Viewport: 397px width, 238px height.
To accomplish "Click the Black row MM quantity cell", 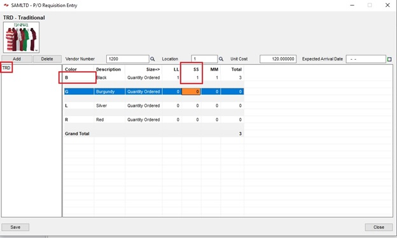I will 211,78.
